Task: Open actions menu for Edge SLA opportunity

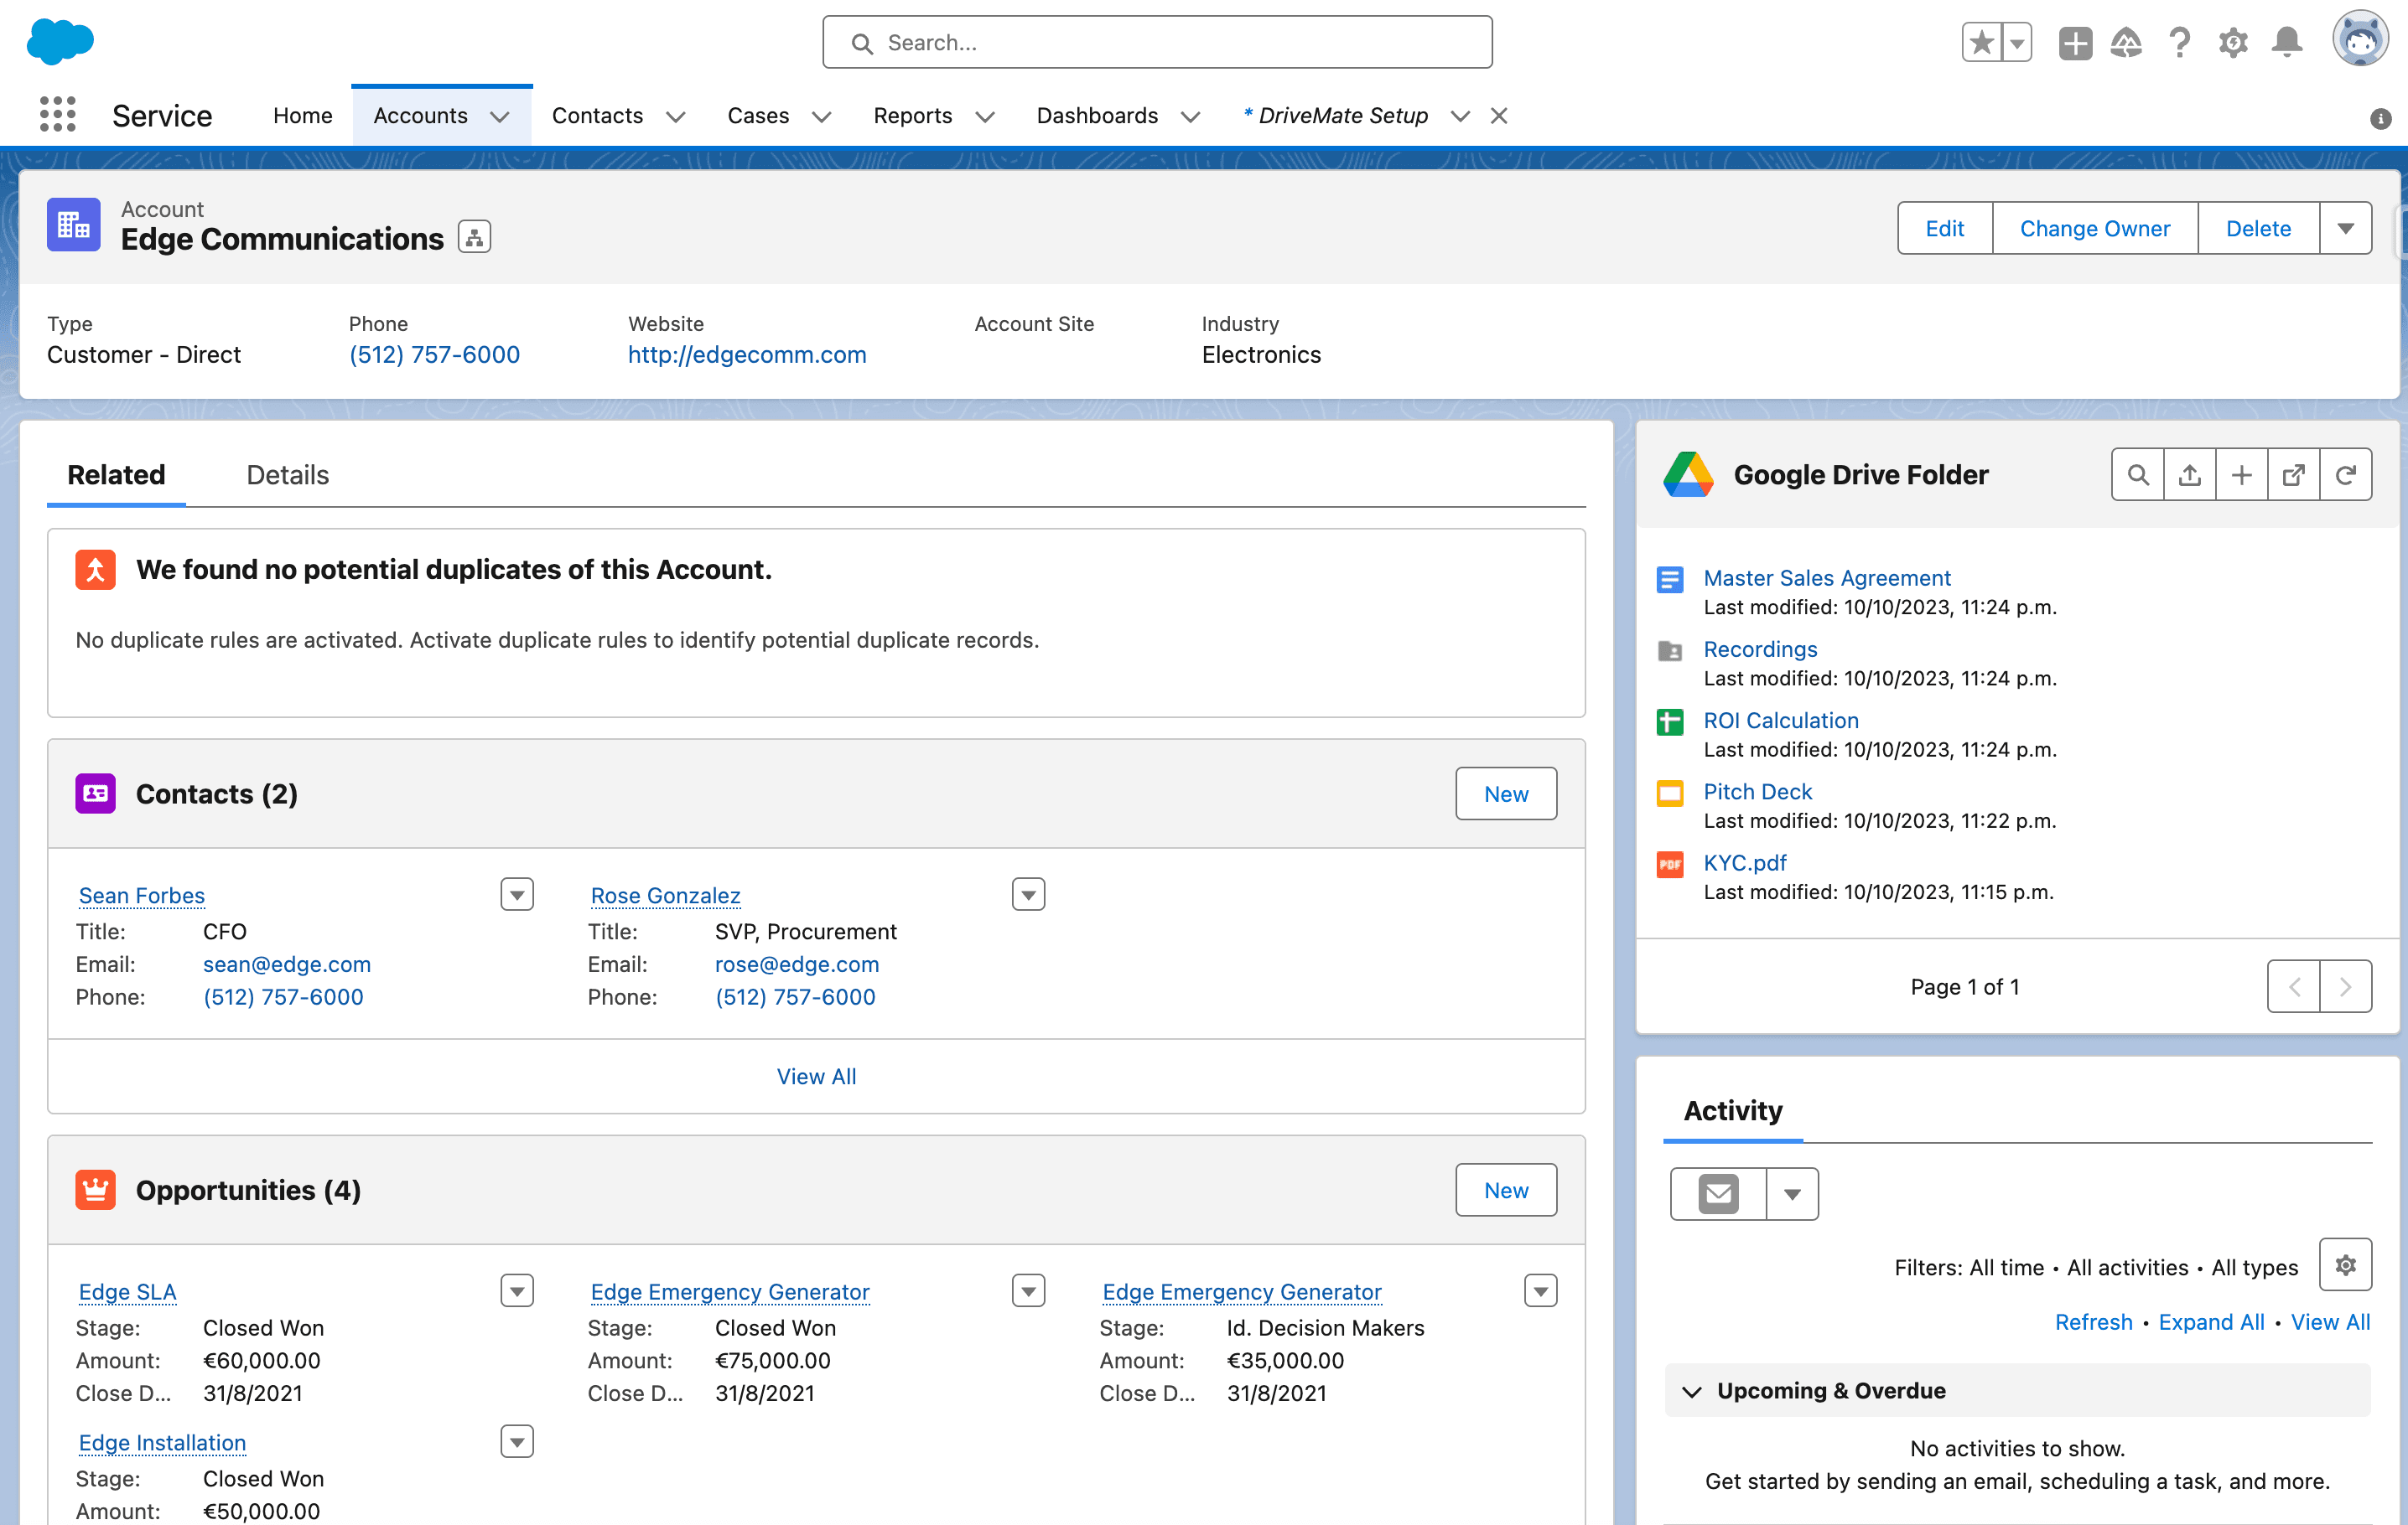Action: (x=517, y=1291)
